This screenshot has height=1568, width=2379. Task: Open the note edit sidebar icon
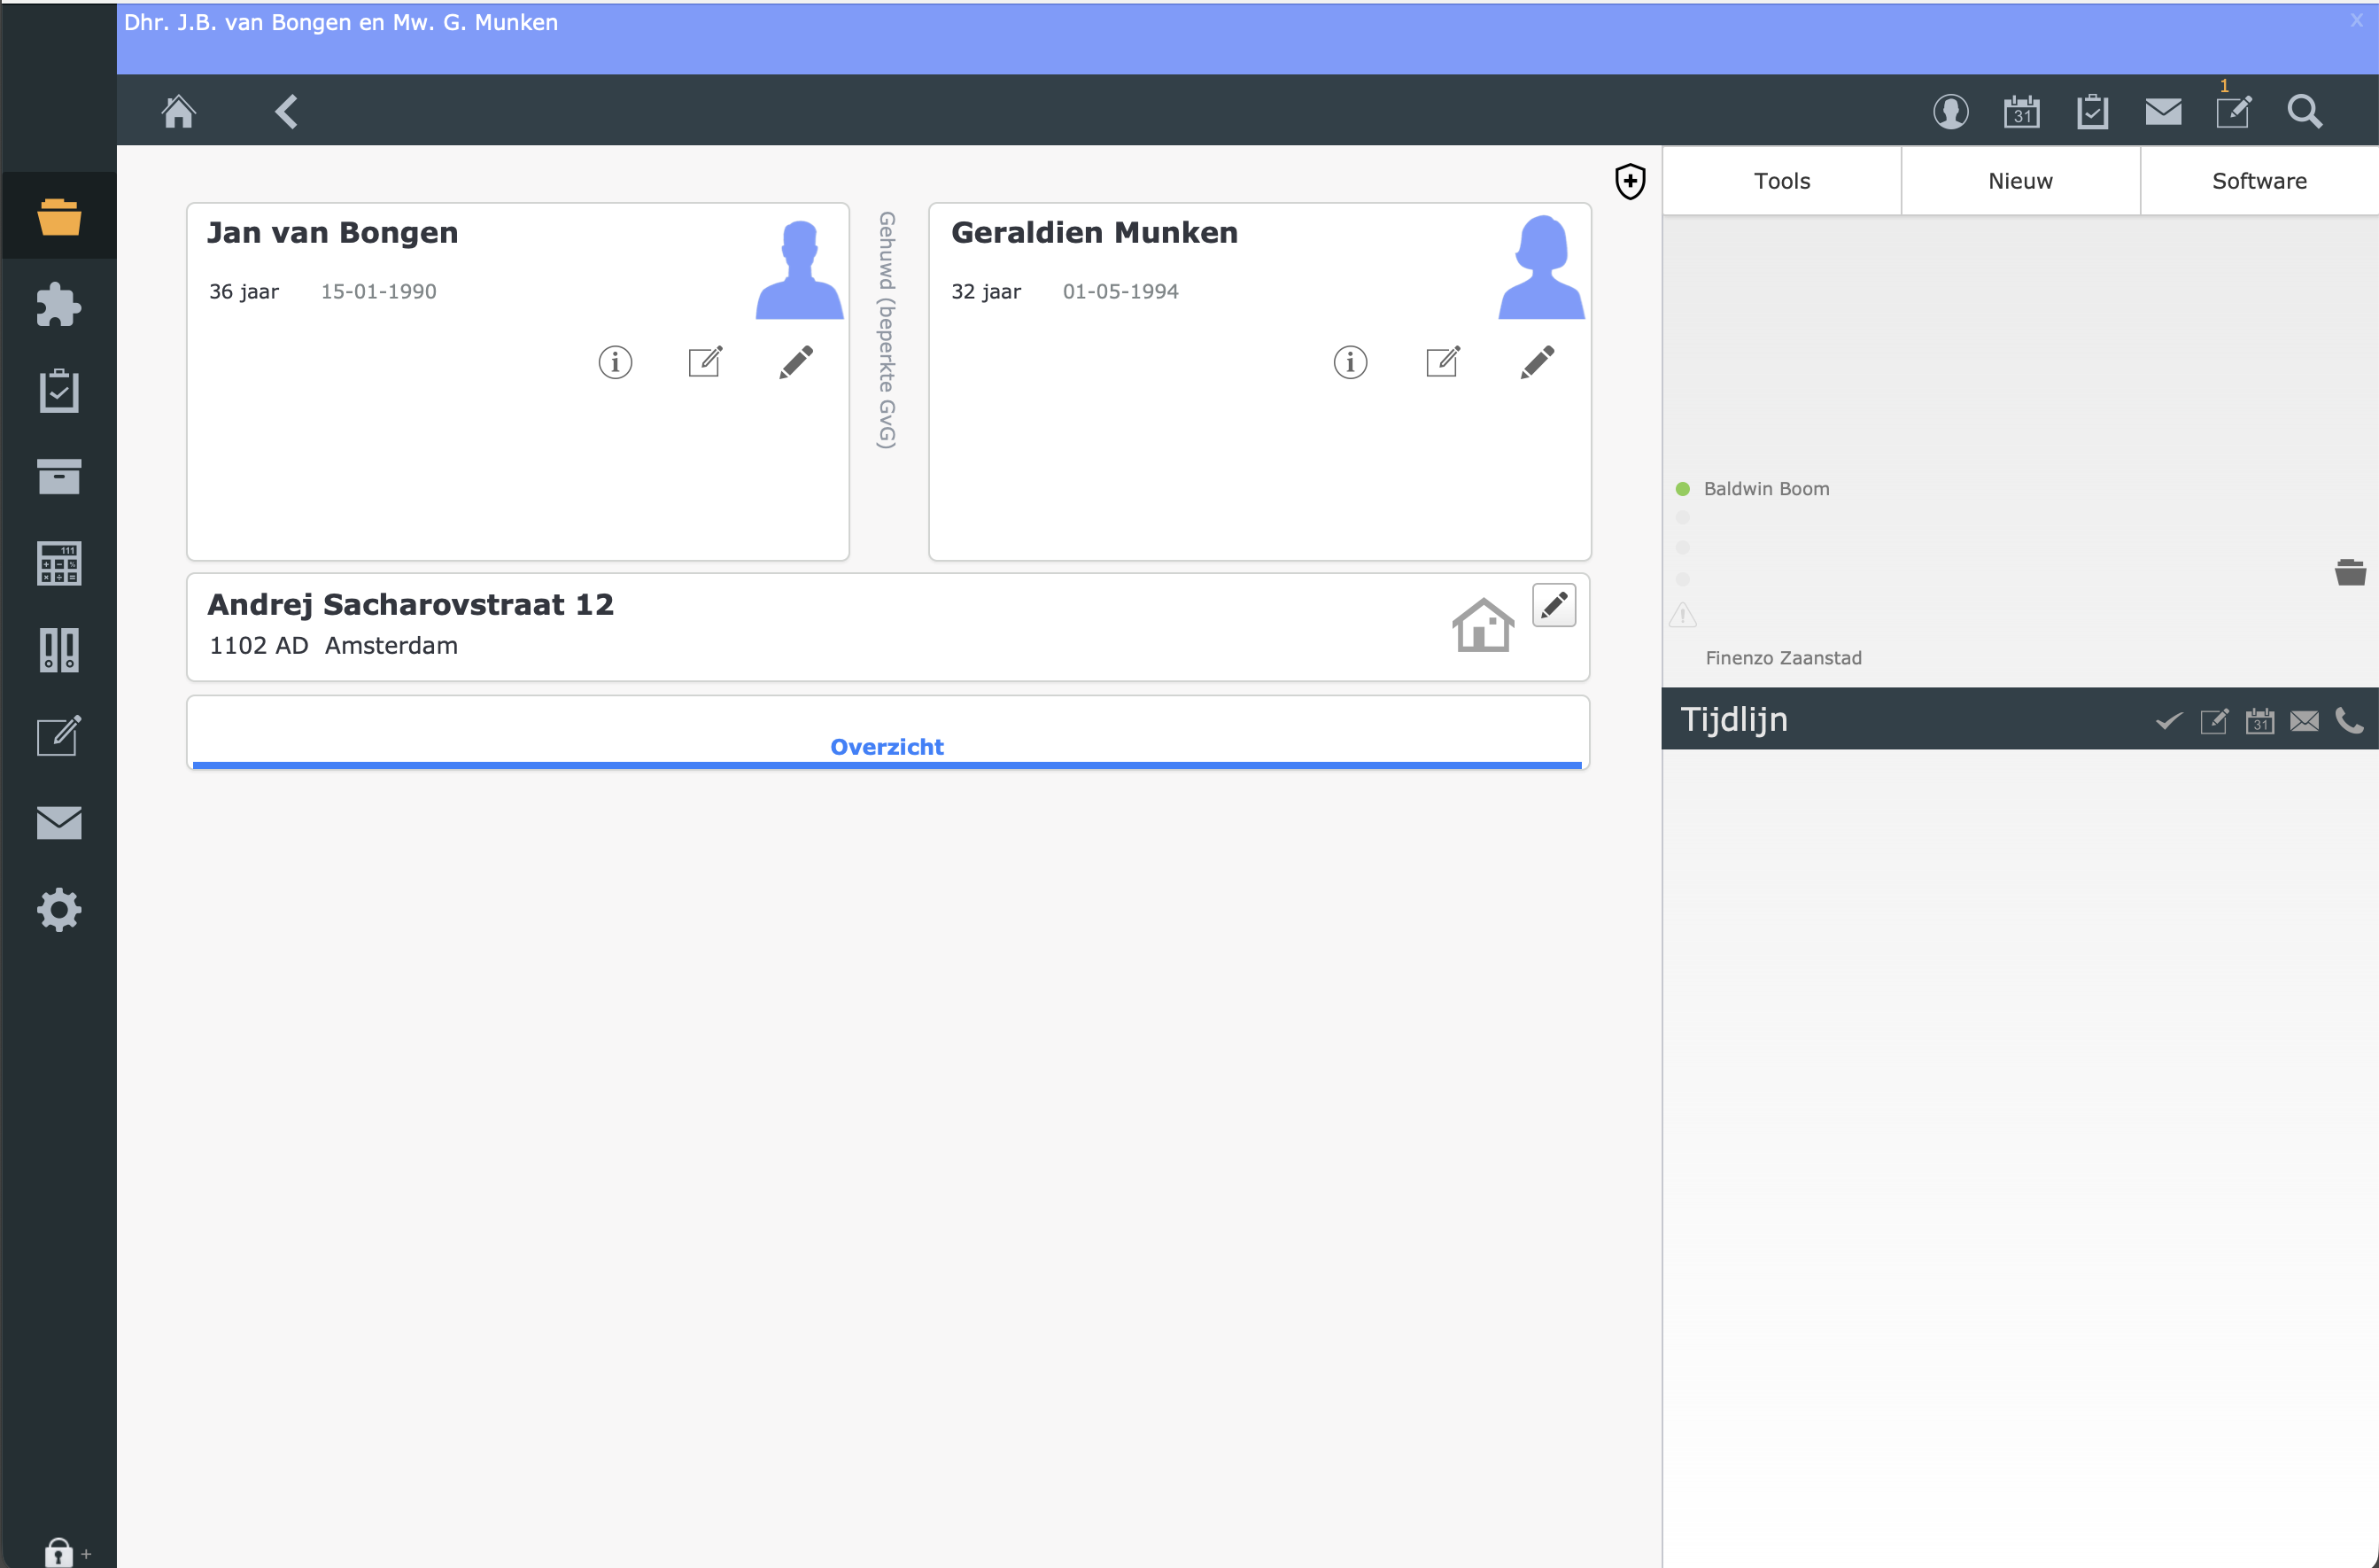click(59, 736)
